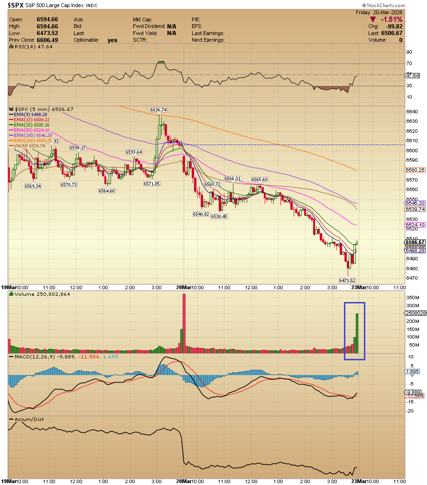The image size is (427, 485).
Task: Click the Fwd Dividend N/A value
Action: (172, 26)
